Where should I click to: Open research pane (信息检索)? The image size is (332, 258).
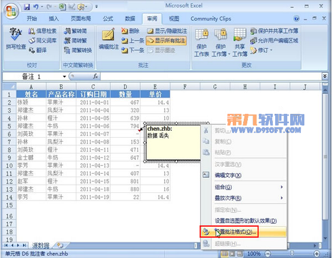[42, 31]
